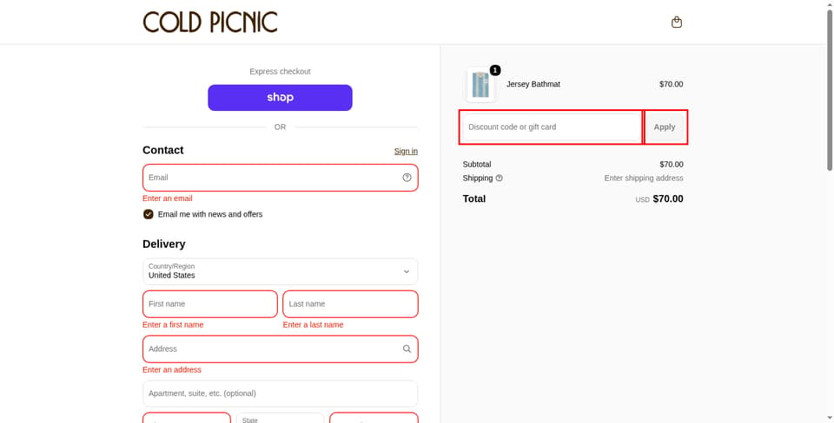Click the Subtotal label
The image size is (834, 423).
click(x=477, y=165)
